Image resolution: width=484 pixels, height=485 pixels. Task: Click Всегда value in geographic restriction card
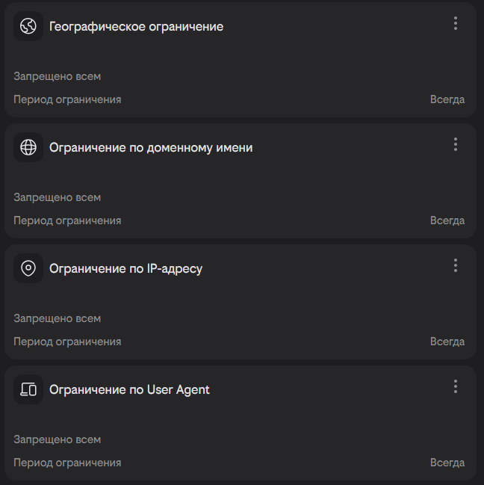tap(447, 99)
